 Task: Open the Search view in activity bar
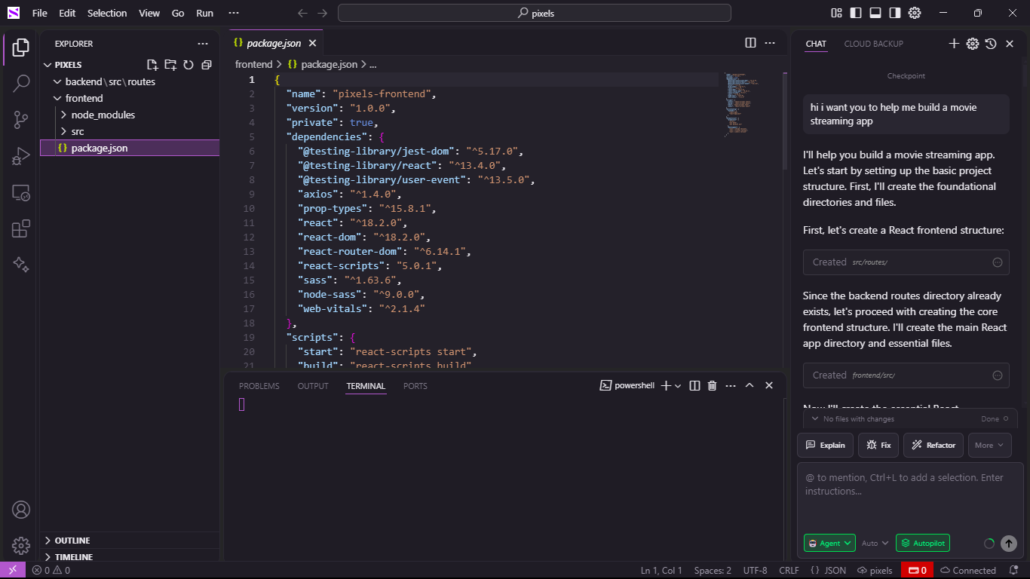click(x=21, y=83)
